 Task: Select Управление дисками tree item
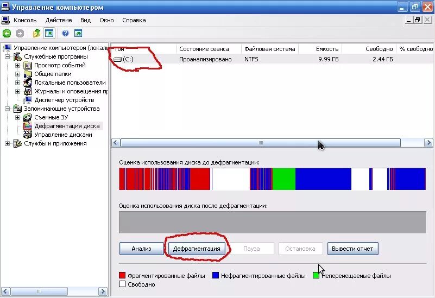[63, 135]
